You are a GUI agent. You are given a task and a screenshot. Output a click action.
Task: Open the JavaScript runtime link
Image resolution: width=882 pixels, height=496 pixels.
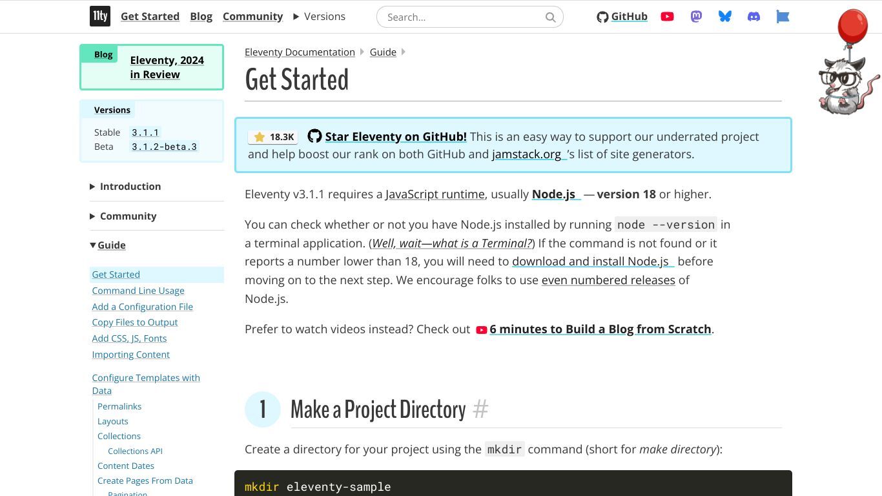(435, 194)
